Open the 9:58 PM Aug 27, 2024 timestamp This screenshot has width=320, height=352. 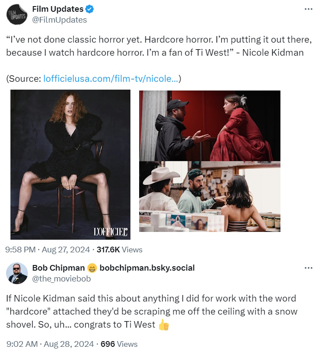pos(47,250)
